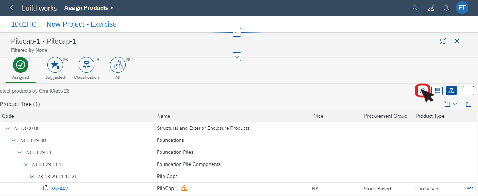Open the 1001HC project link
Viewport: 478px width, 196px height.
24,24
